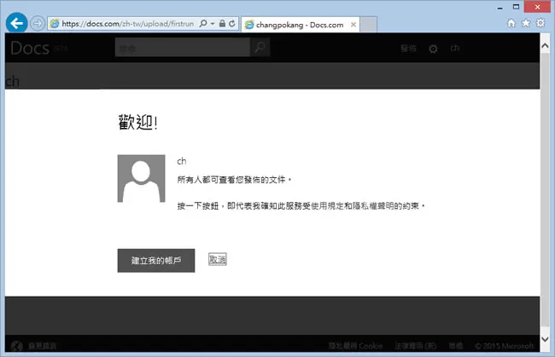Image resolution: width=555 pixels, height=357 pixels.
Task: Click the gray profile avatar picture
Action: (x=141, y=178)
